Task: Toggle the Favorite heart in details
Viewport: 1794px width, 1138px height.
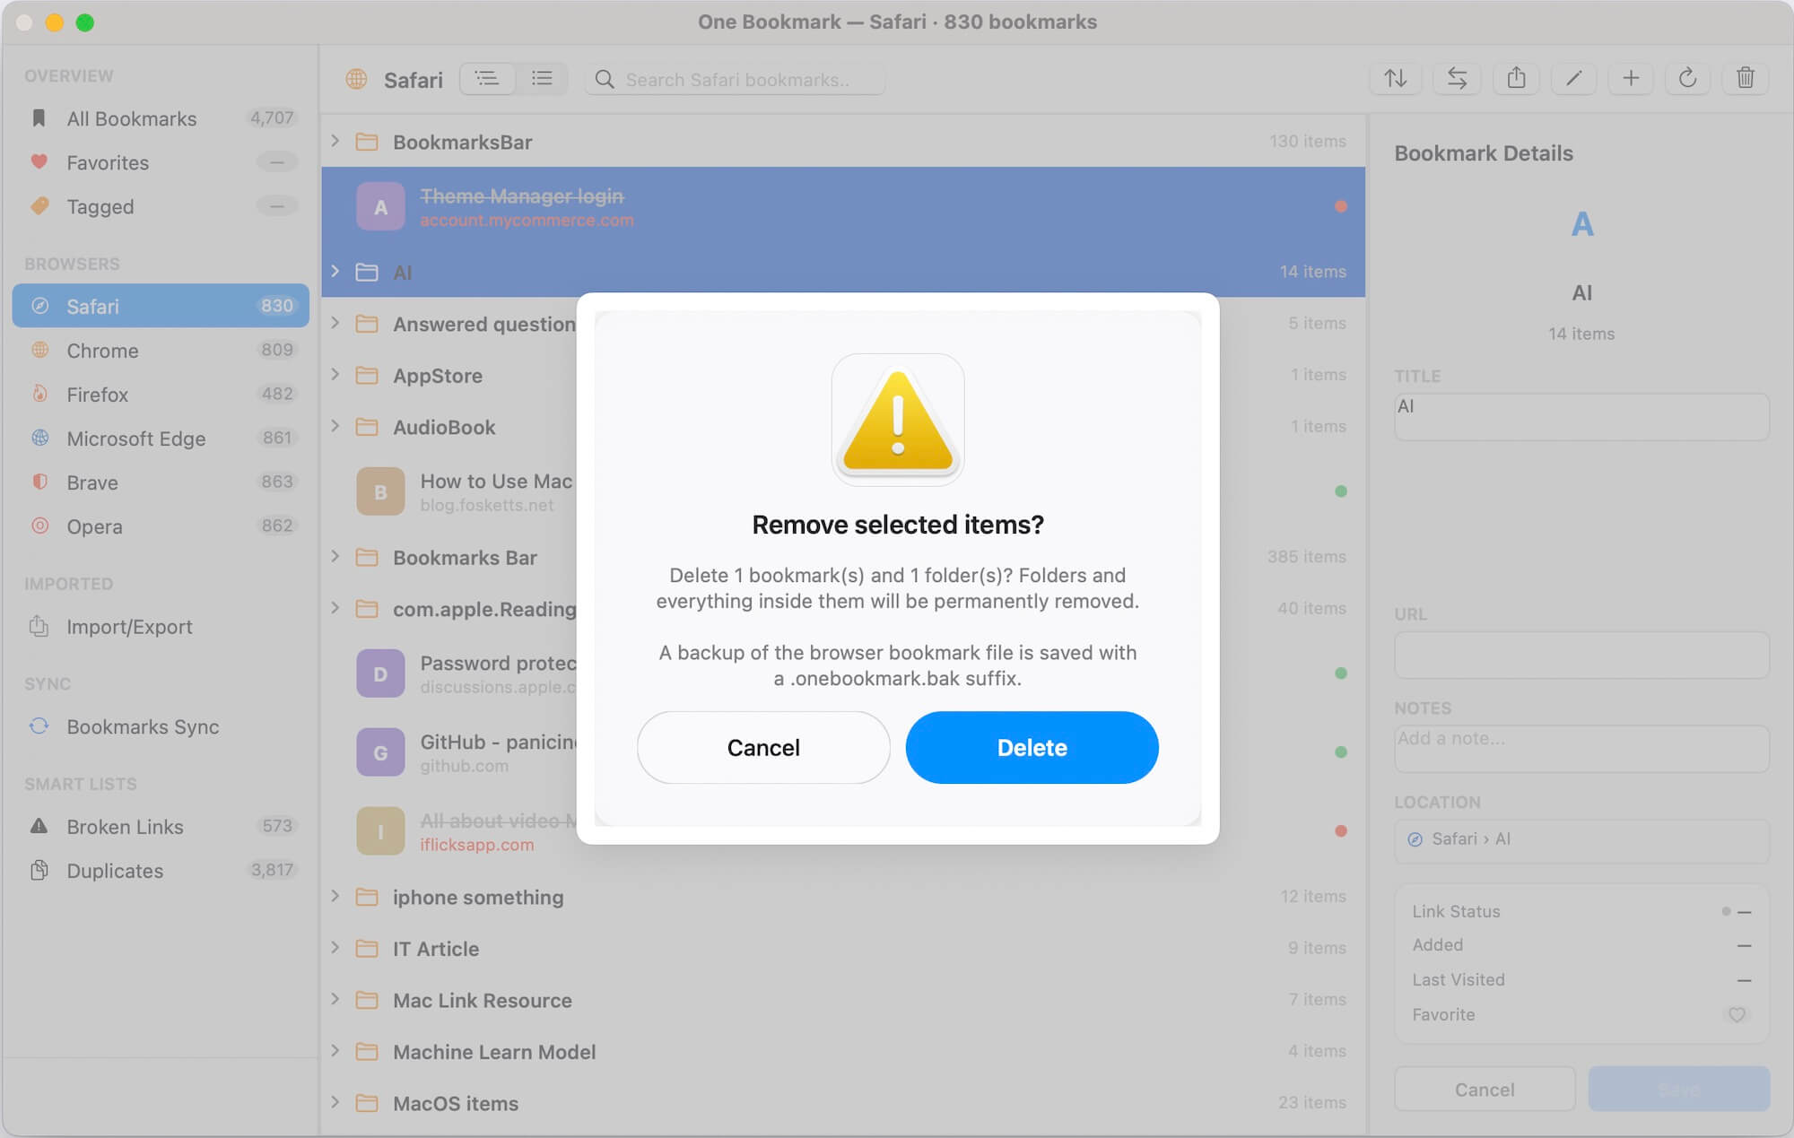Action: click(1737, 1014)
